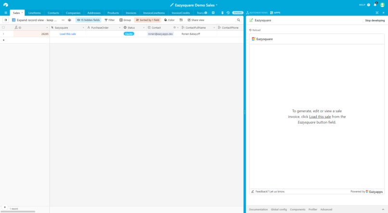Open user account avatar menu
388x213 pixels.
click(x=382, y=5)
